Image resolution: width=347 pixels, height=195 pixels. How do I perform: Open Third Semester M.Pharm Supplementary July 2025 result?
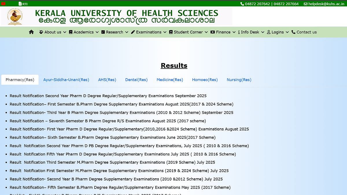point(112,162)
